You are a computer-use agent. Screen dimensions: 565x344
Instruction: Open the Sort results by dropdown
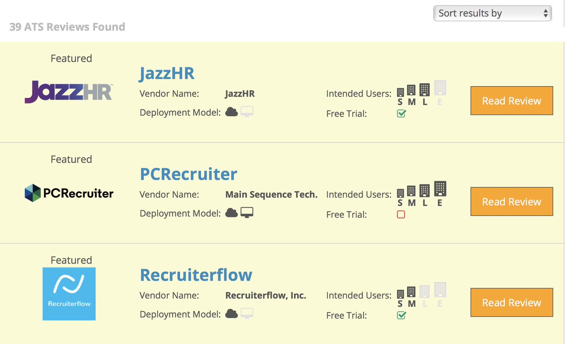(x=492, y=13)
